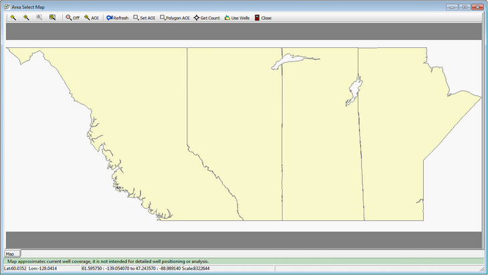Click the Saskatchewan province on map
488x275 pixels.
[x=320, y=154]
